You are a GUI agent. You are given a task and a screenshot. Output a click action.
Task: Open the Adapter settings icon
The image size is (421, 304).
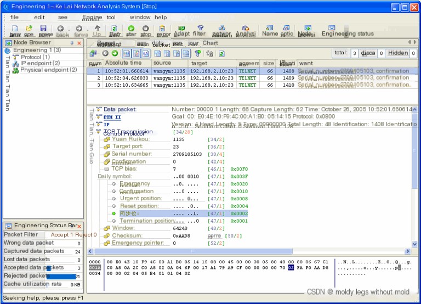181,28
